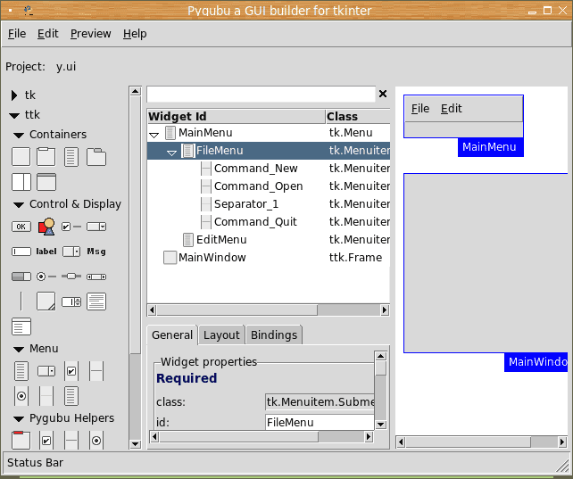Collapse the Control & Display section
The height and width of the screenshot is (479, 573).
[19, 205]
